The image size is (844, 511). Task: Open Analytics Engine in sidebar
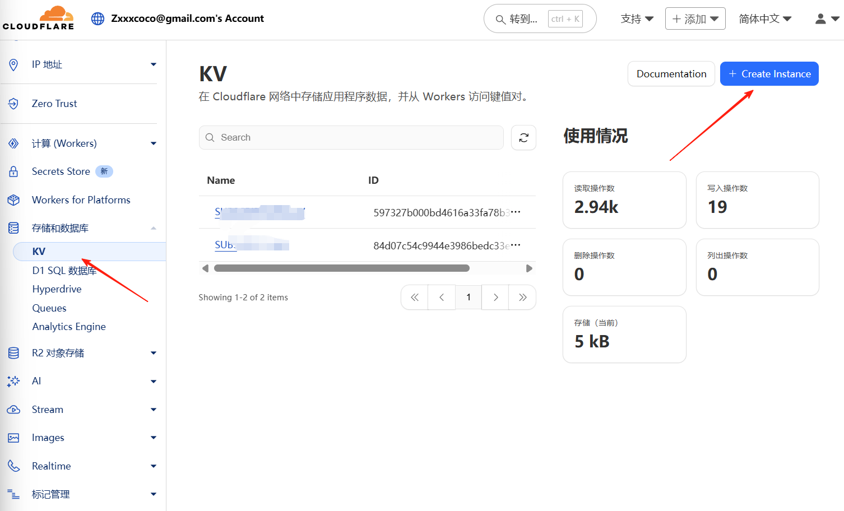coord(69,327)
